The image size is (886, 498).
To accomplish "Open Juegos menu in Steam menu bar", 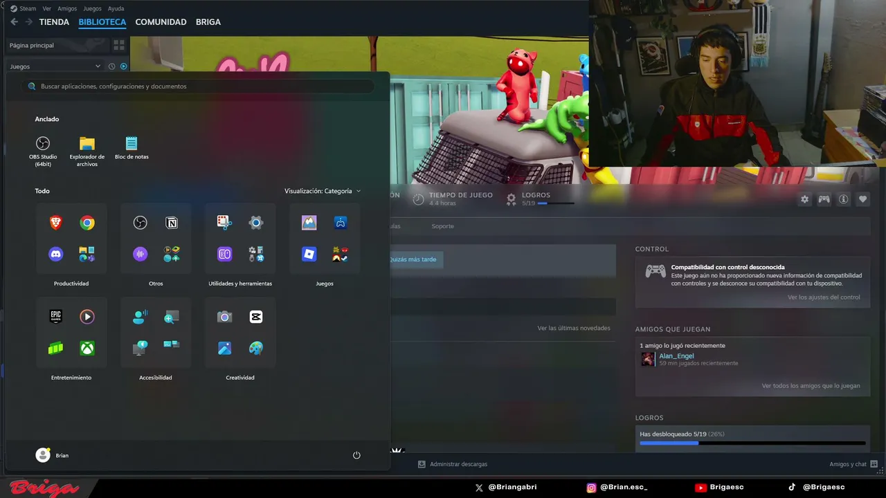I will 92,8.
